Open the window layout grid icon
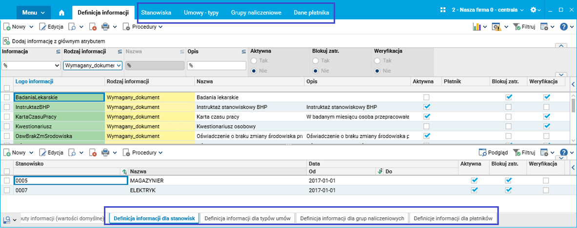 coord(443,10)
